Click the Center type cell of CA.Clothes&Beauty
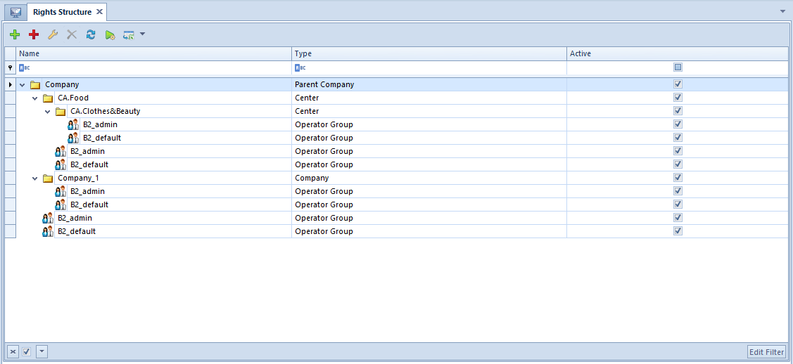The image size is (793, 364). (429, 112)
